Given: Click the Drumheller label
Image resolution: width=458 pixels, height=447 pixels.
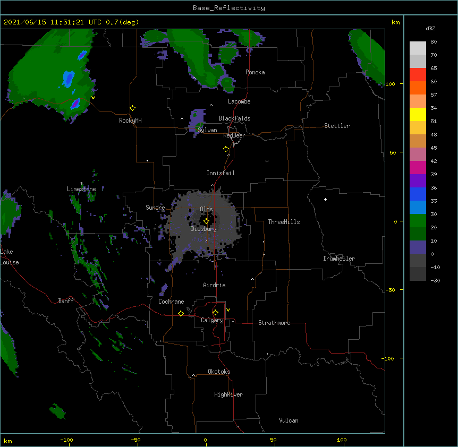Looking at the screenshot, I should 339,259.
